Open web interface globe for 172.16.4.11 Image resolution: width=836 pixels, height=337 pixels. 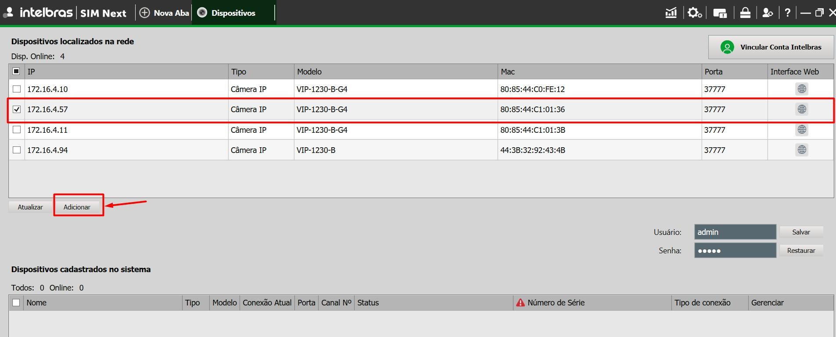[x=802, y=130]
